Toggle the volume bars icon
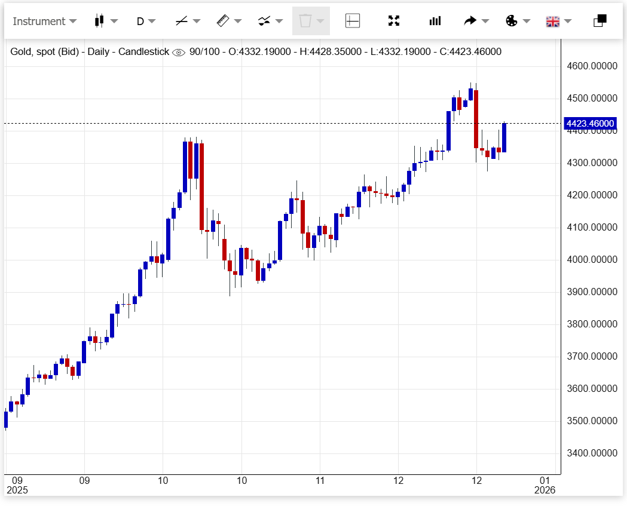 pyautogui.click(x=435, y=21)
